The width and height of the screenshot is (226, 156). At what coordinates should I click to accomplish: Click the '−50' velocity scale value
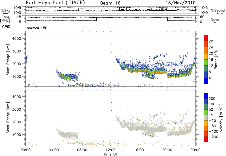(212, 126)
